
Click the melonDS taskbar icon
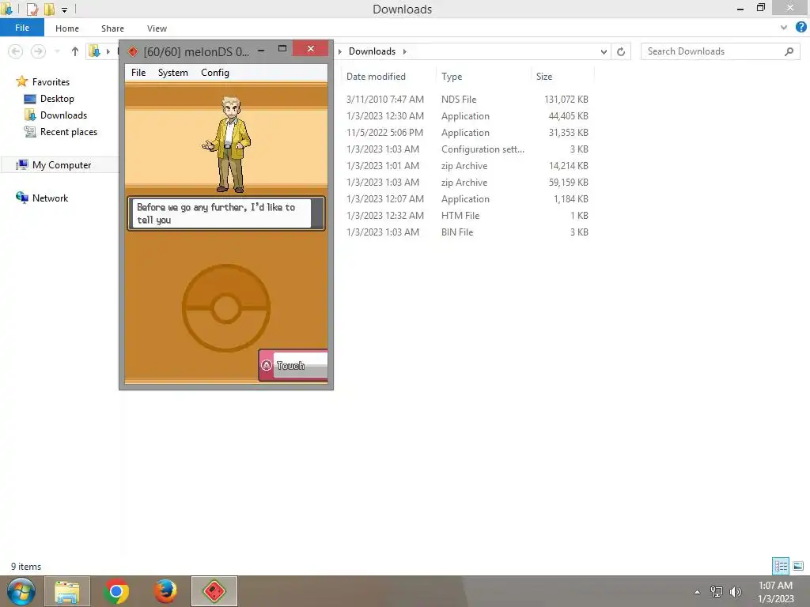tap(214, 591)
